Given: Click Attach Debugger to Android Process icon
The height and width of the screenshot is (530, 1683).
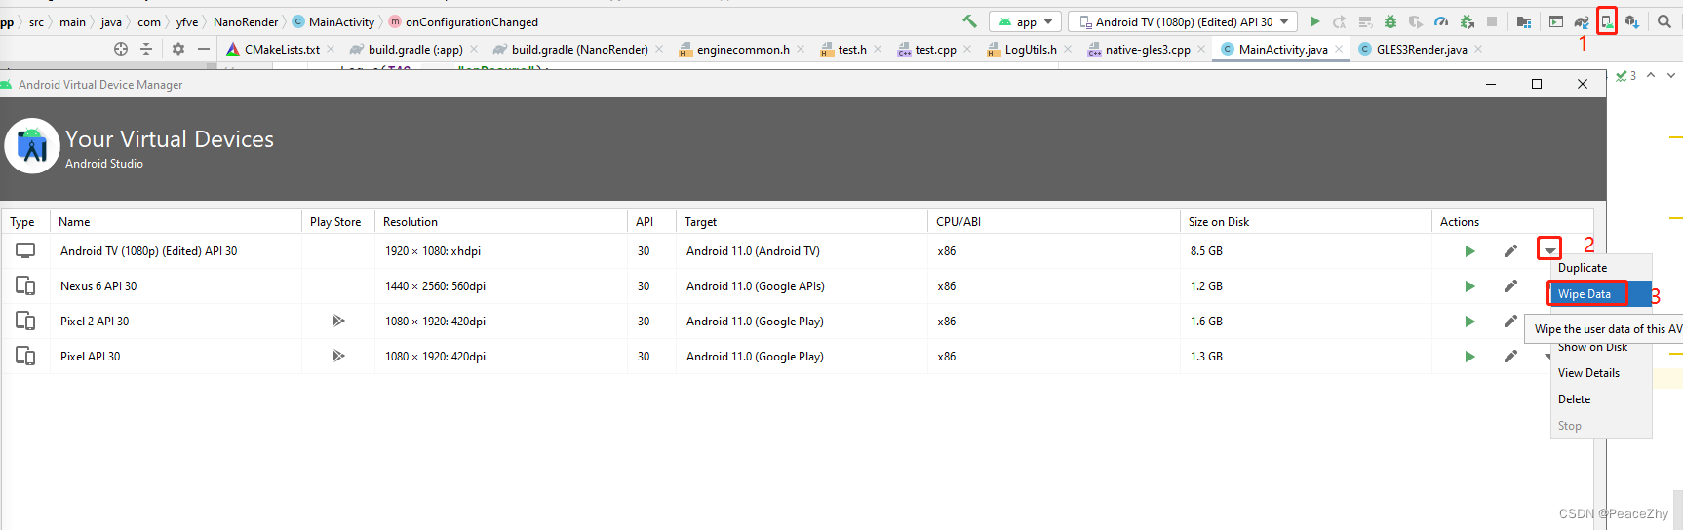Looking at the screenshot, I should coord(1467,21).
